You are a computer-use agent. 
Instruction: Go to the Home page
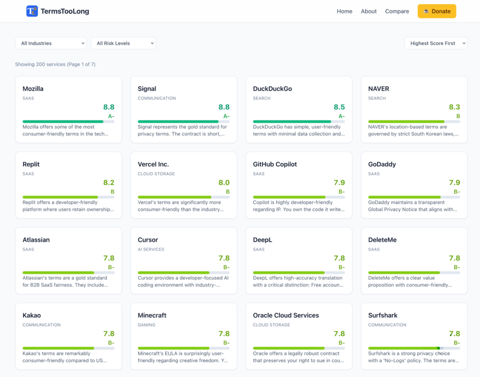pos(345,11)
